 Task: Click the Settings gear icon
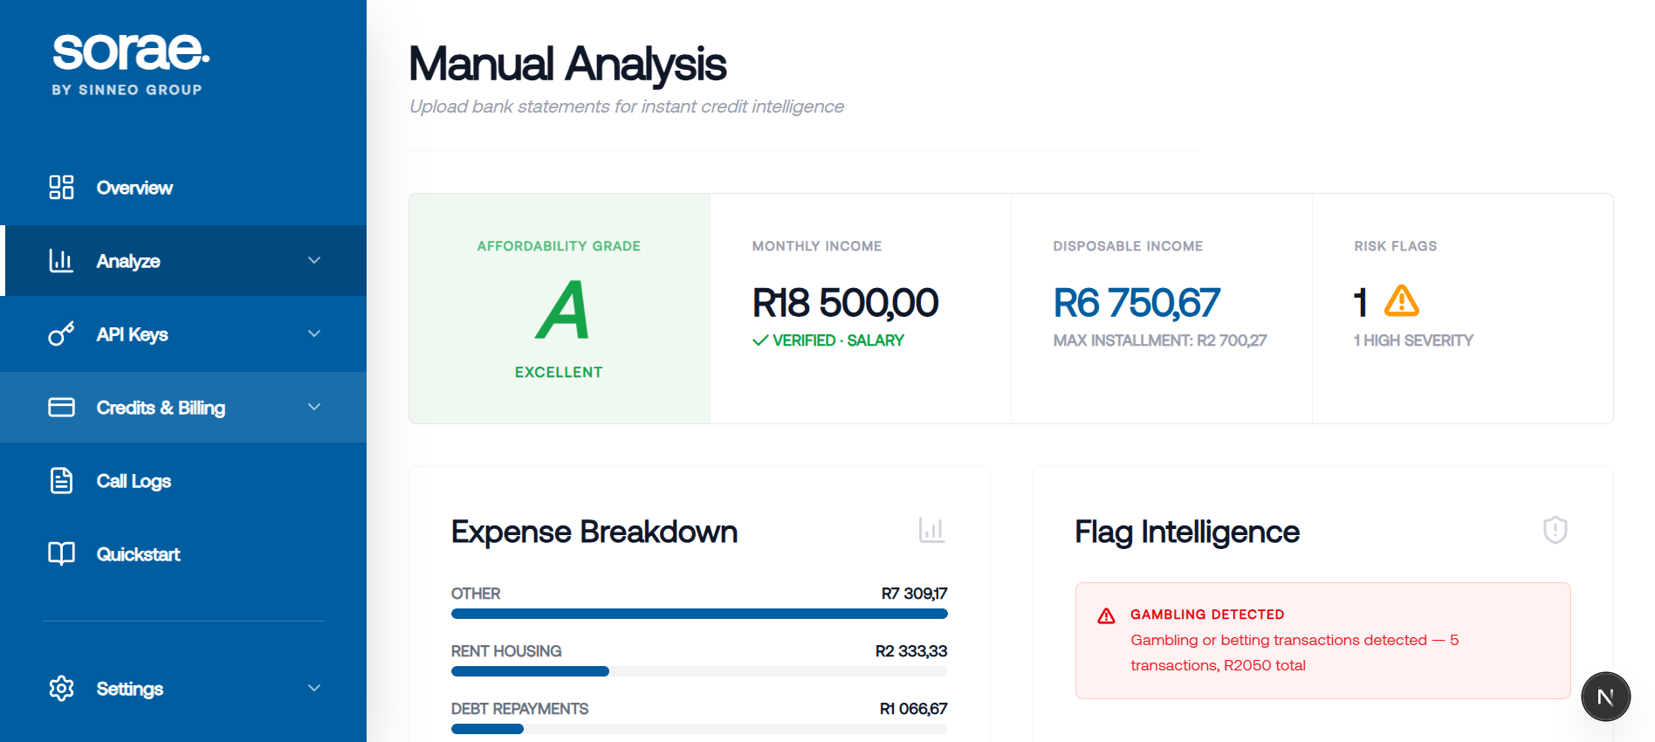[61, 689]
